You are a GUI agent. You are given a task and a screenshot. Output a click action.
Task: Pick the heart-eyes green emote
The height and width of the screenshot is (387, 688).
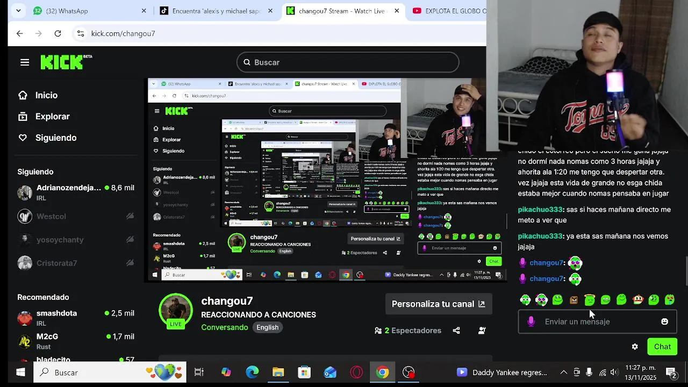tap(670, 300)
